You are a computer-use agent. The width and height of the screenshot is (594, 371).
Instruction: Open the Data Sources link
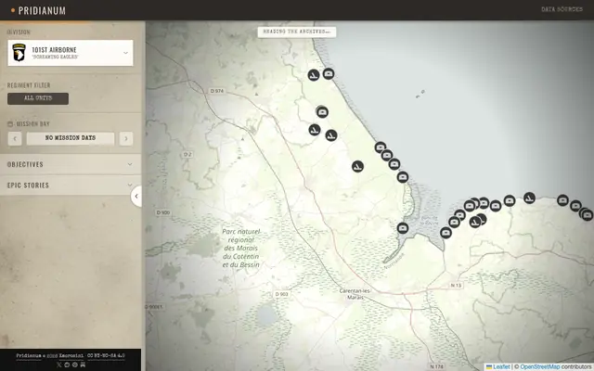point(562,9)
